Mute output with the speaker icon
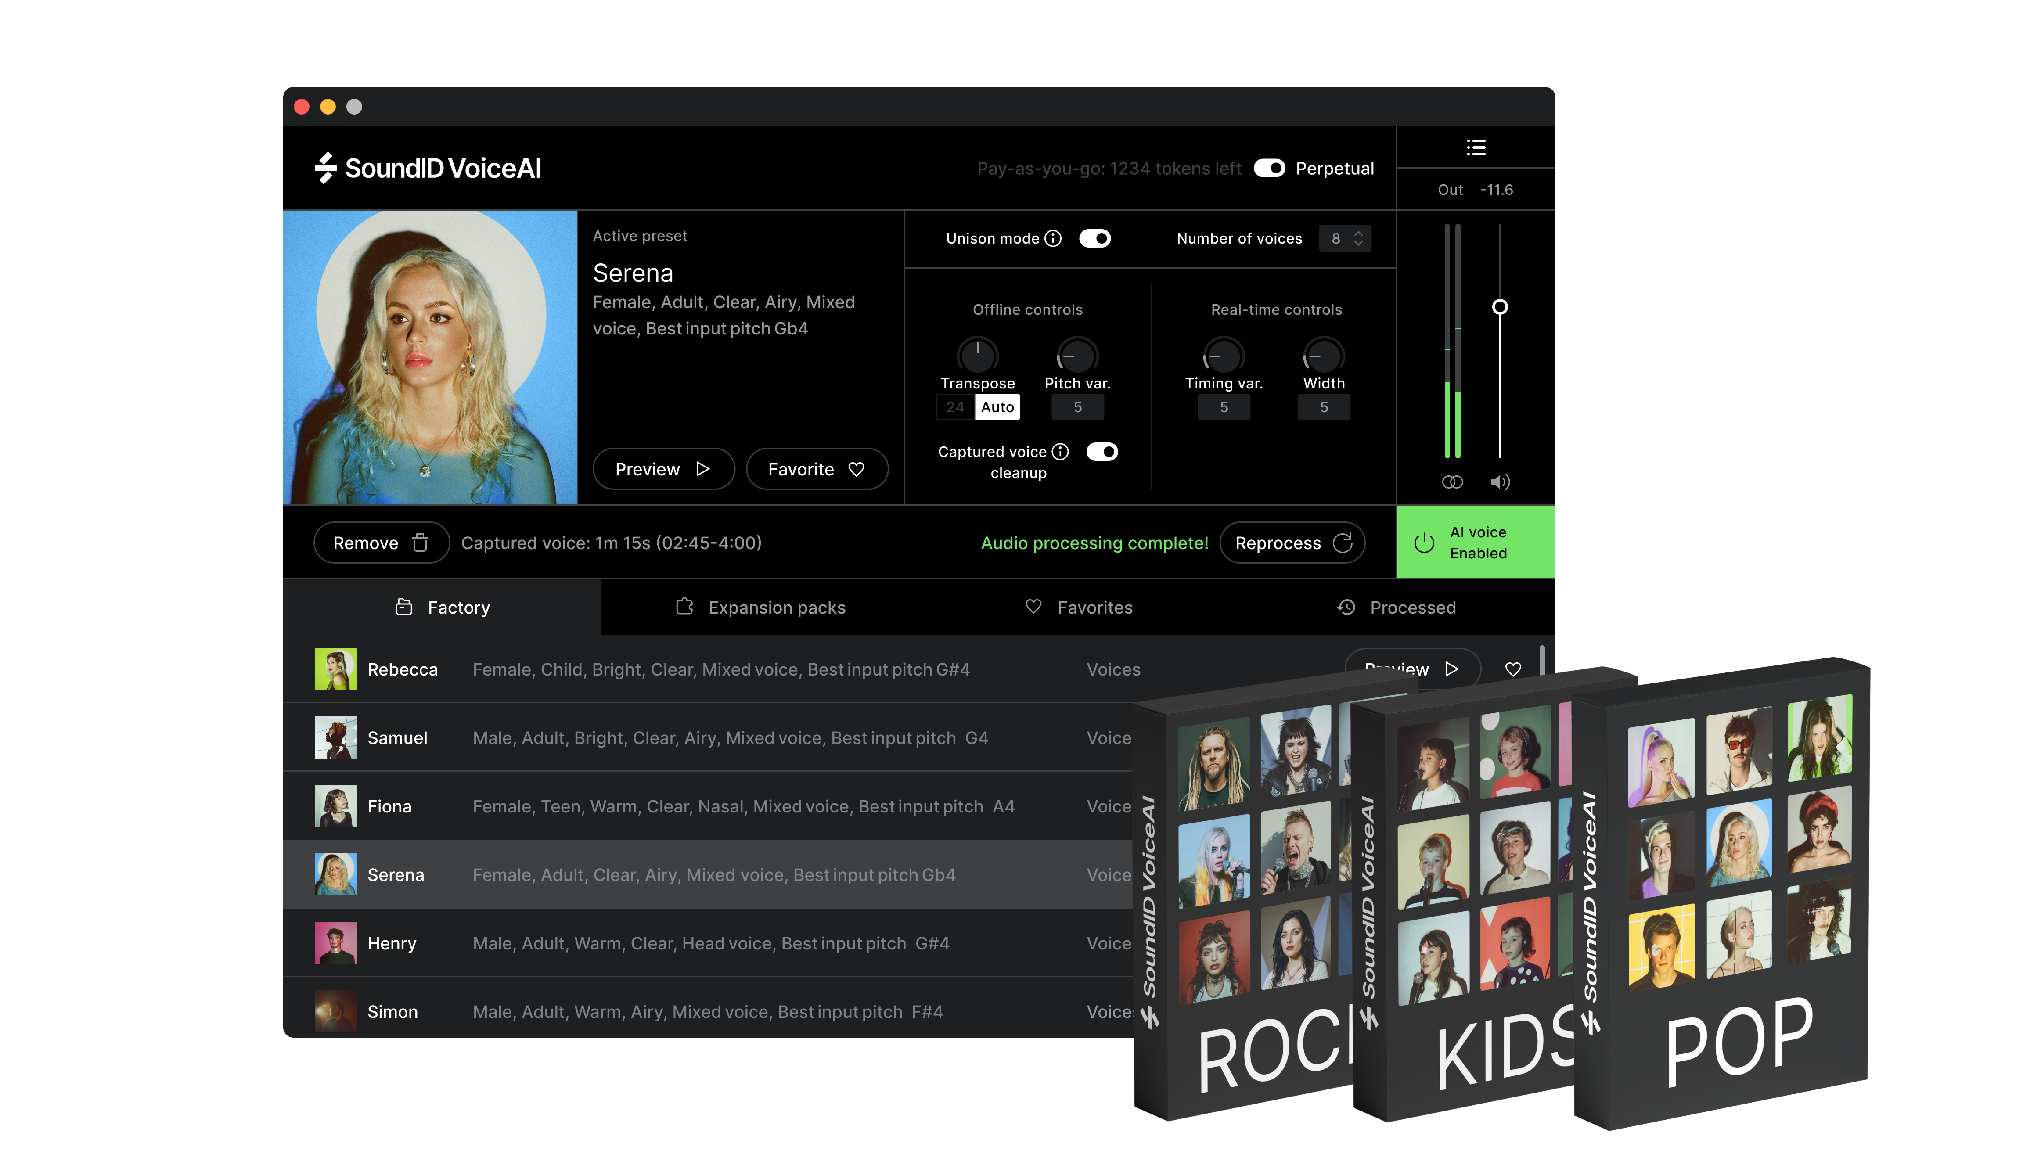The width and height of the screenshot is (2023, 1172). [x=1500, y=482]
